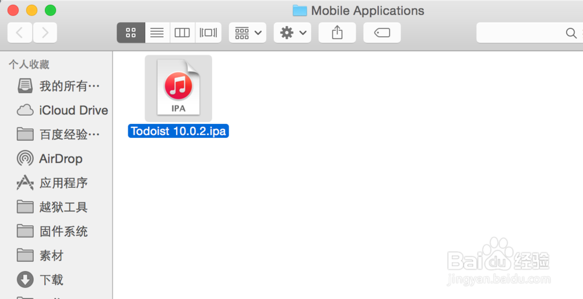Close the Finder window
This screenshot has height=299, width=583.
(13, 10)
